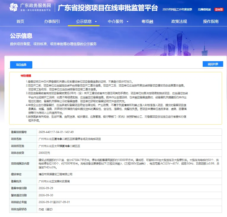
Task: Go to 办事指引 in the navigation
Action: pyautogui.click(x=52, y=21)
